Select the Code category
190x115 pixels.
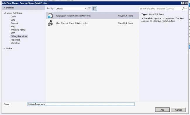[13, 16]
